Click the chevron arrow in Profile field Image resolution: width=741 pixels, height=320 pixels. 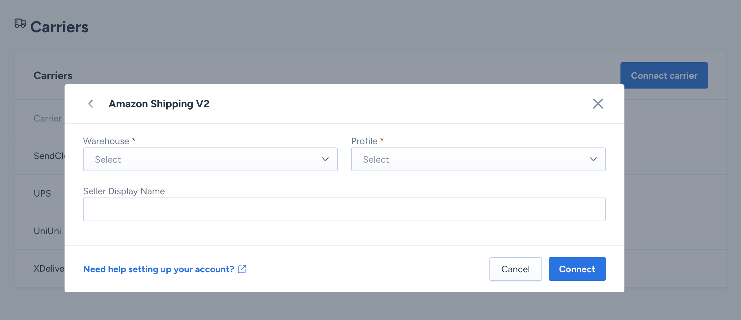593,159
